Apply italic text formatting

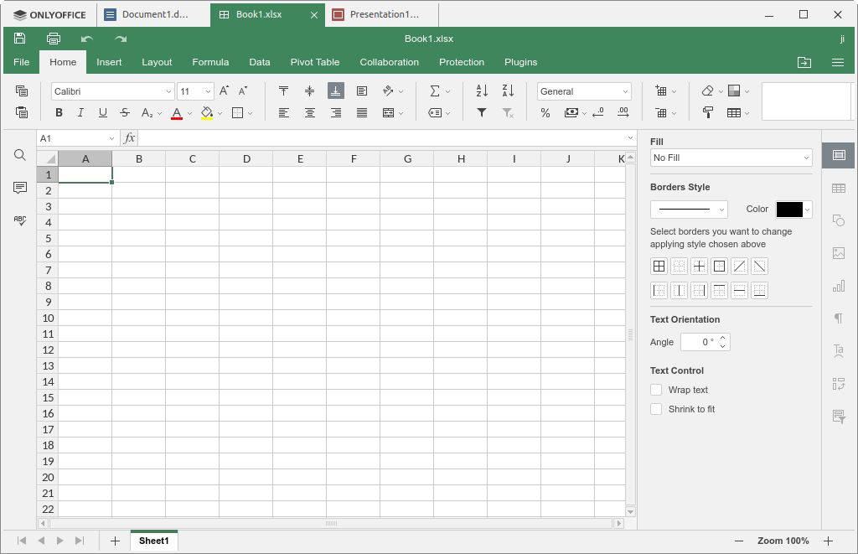click(x=80, y=113)
